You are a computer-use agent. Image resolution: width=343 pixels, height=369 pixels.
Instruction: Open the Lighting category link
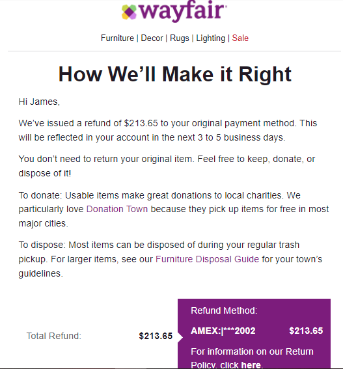tap(211, 38)
